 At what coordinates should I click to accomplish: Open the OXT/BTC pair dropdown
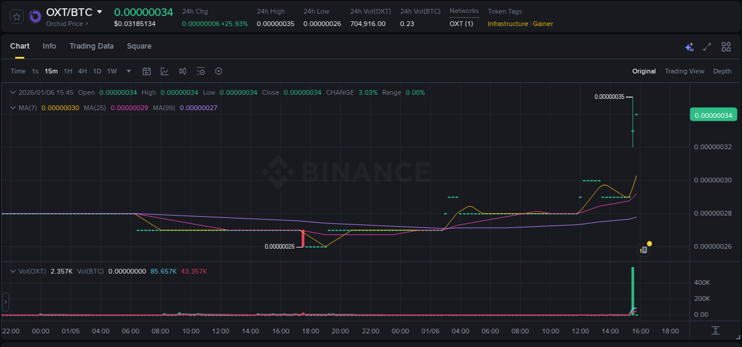coord(99,11)
